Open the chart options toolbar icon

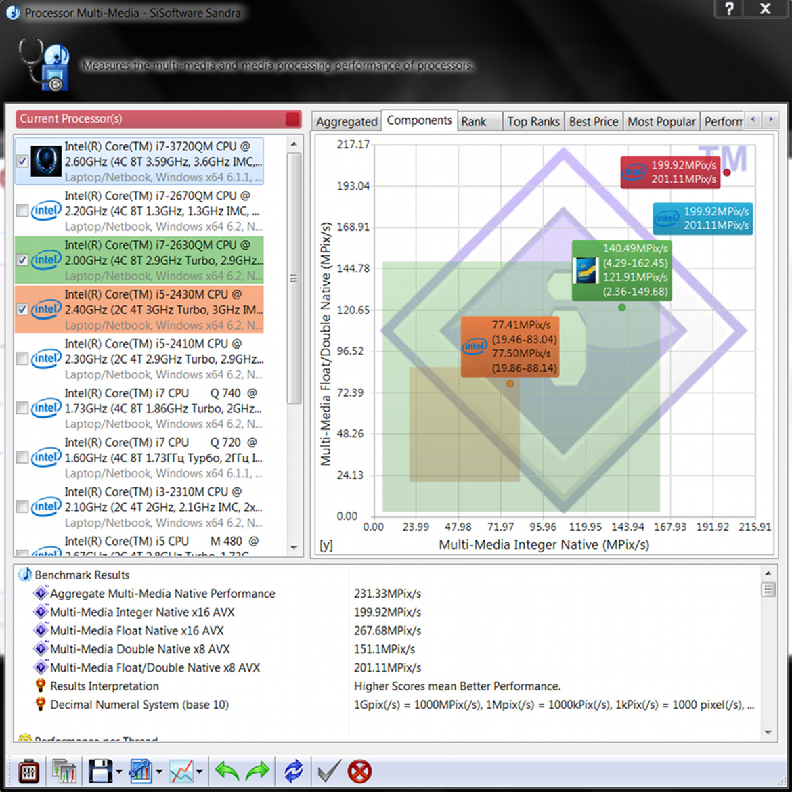[140, 771]
